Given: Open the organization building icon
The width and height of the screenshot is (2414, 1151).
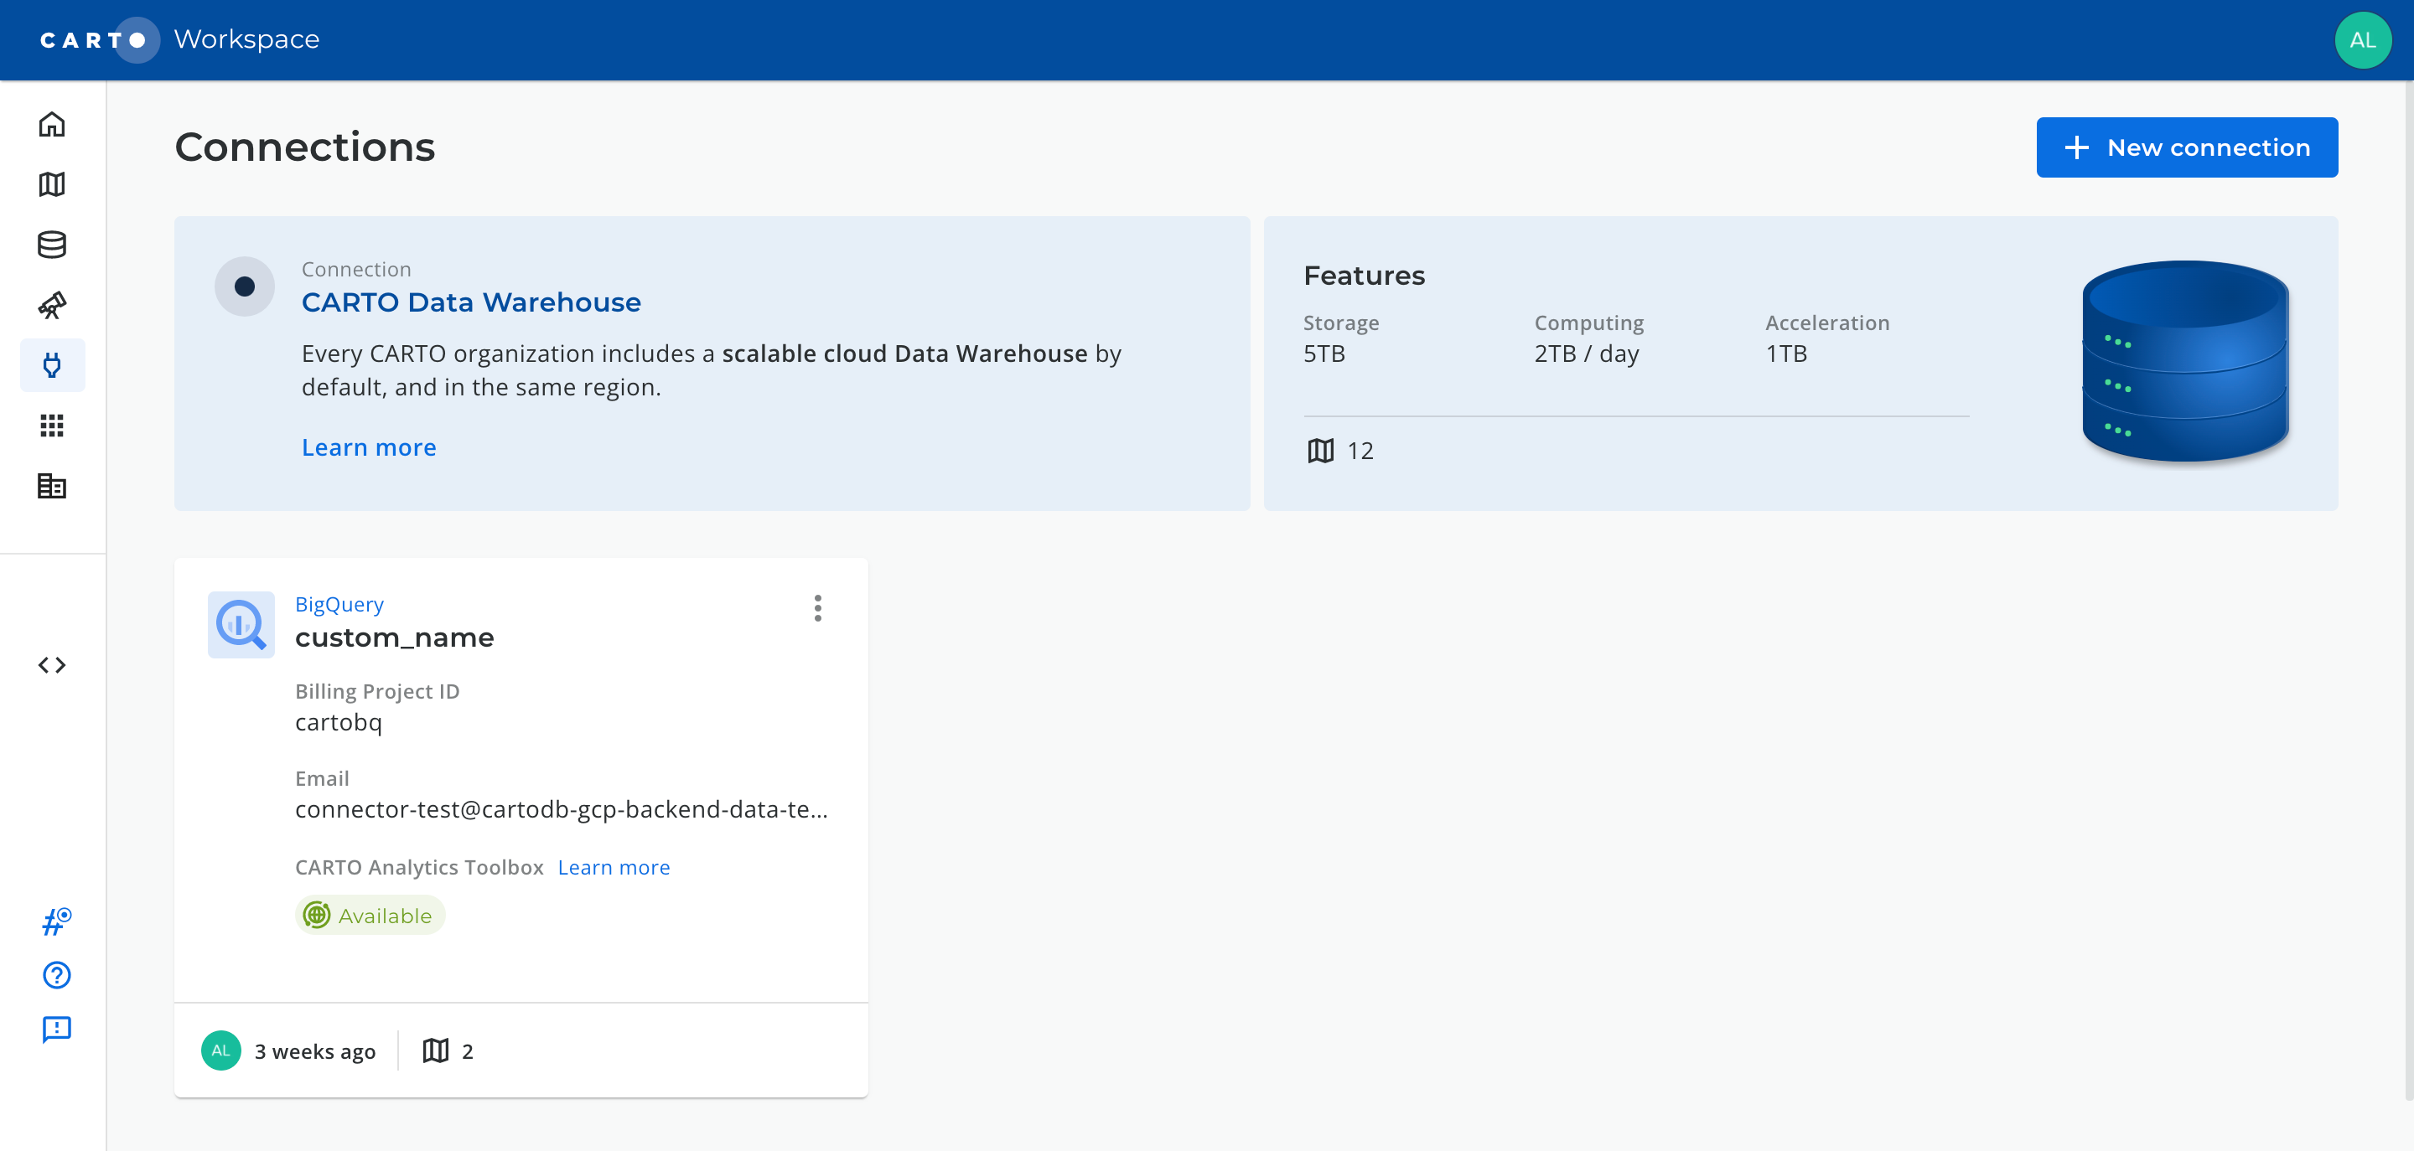Looking at the screenshot, I should click(53, 486).
